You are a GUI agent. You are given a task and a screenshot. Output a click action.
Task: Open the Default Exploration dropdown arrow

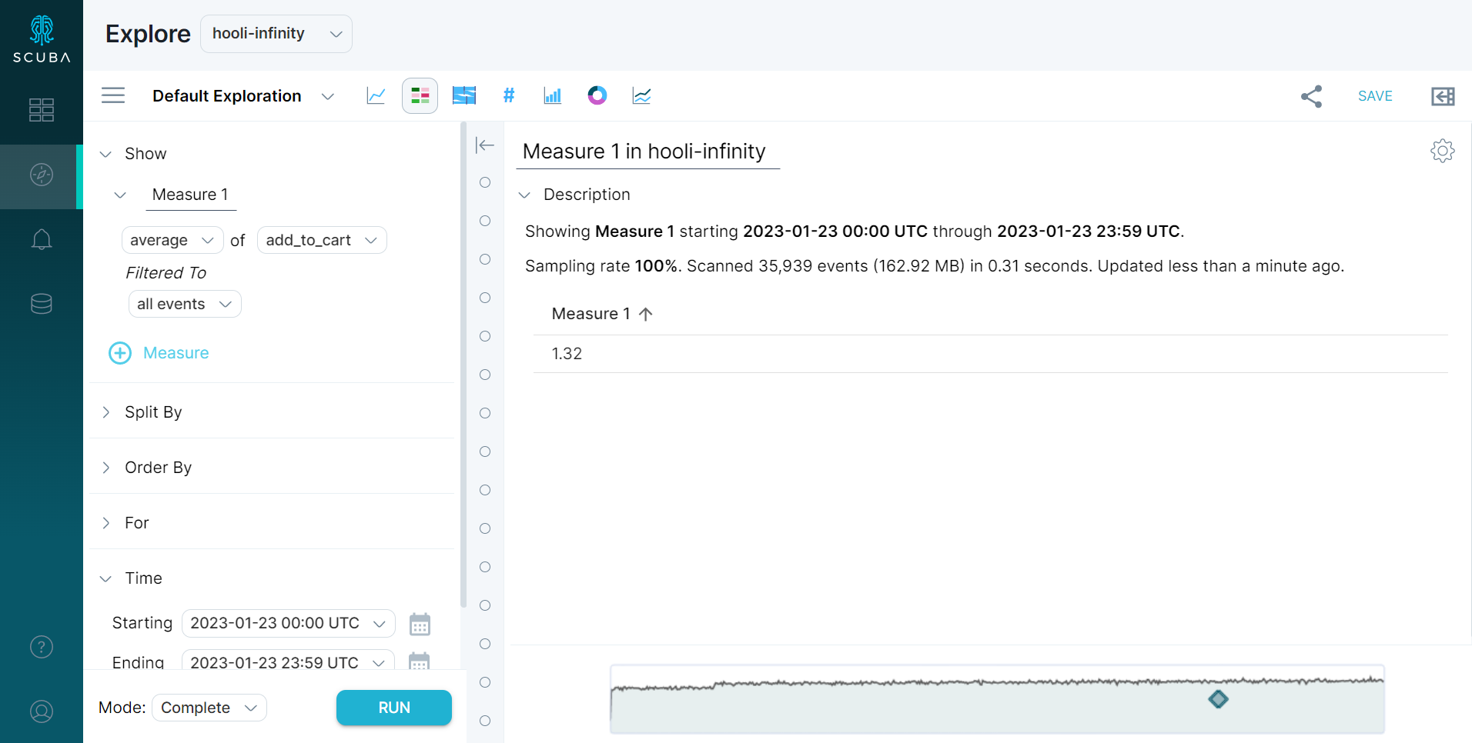328,96
